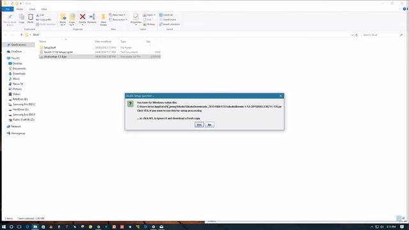Image resolution: width=409 pixels, height=230 pixels.
Task: Open Desktop in navigation pane
Action: pos(17,63)
